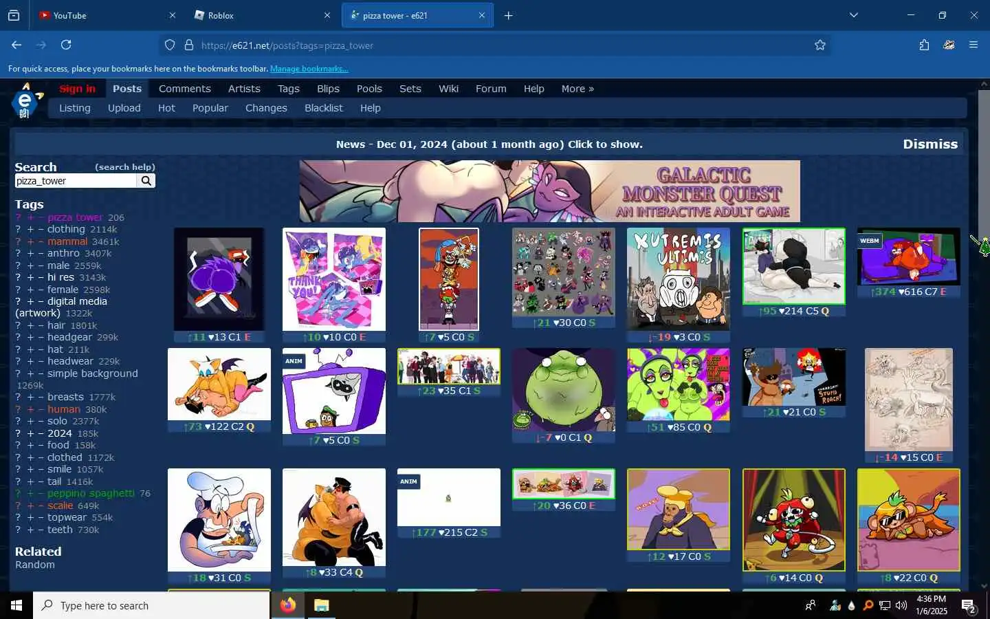Switch to the YouTube tab
990x619 pixels.
[x=107, y=15]
